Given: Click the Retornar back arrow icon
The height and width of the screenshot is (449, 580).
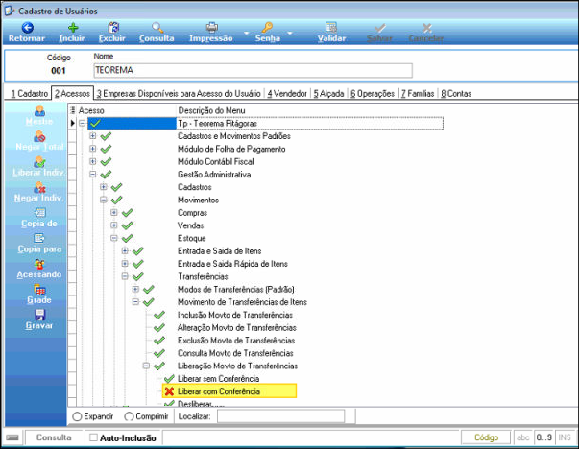Looking at the screenshot, I should tap(28, 28).
